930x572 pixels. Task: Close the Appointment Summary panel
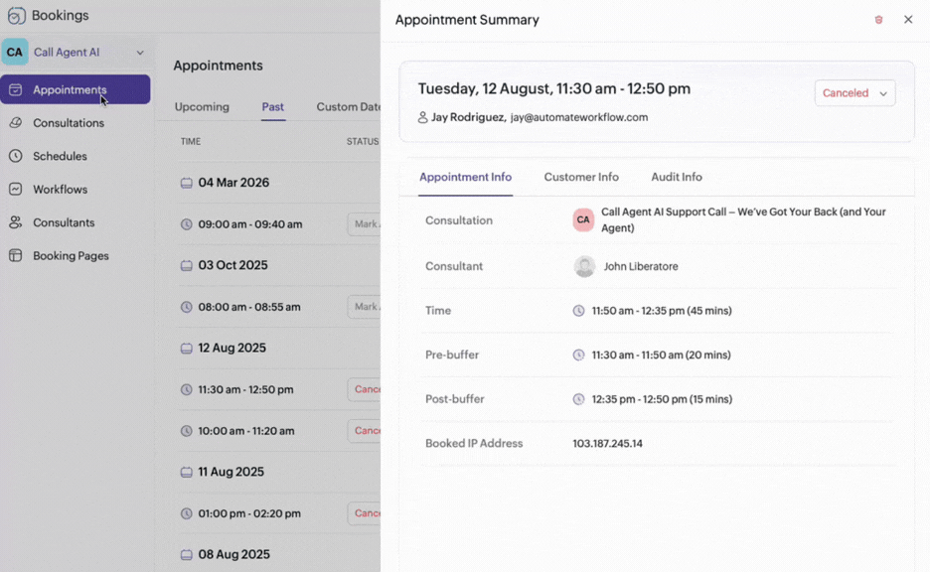click(908, 20)
